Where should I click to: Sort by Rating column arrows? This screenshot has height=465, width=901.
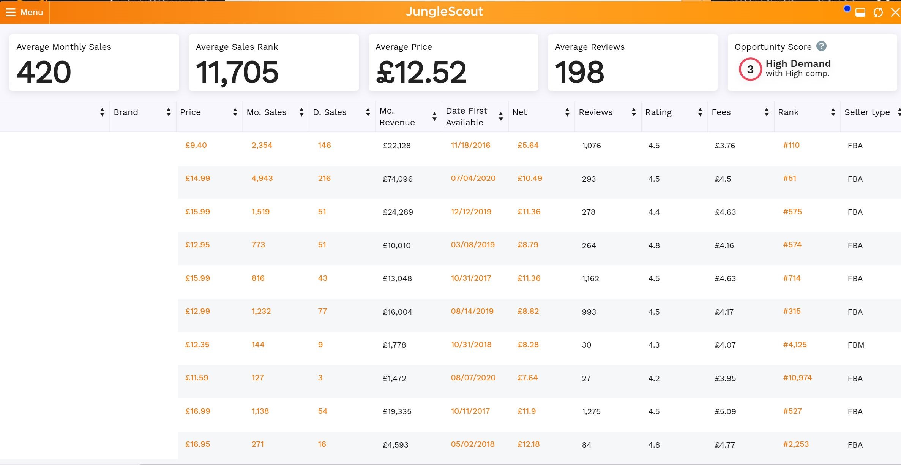tap(700, 112)
